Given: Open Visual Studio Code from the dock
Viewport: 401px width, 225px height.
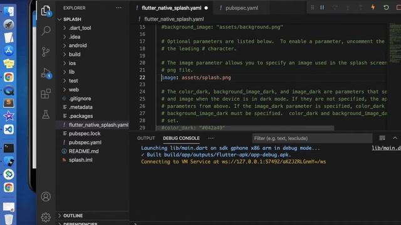Looking at the screenshot, I should pyautogui.click(x=9, y=129).
